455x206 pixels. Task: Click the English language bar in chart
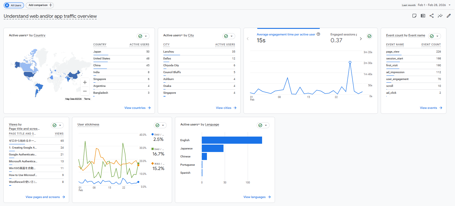coord(232,140)
